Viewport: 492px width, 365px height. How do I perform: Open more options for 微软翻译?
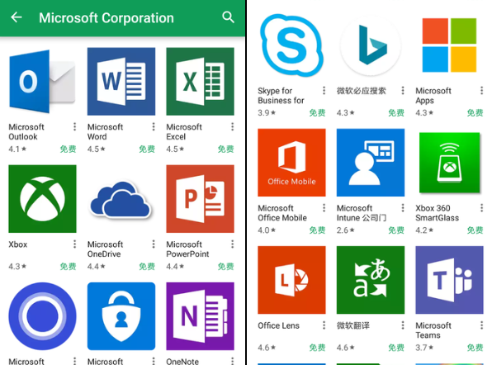[x=403, y=325]
